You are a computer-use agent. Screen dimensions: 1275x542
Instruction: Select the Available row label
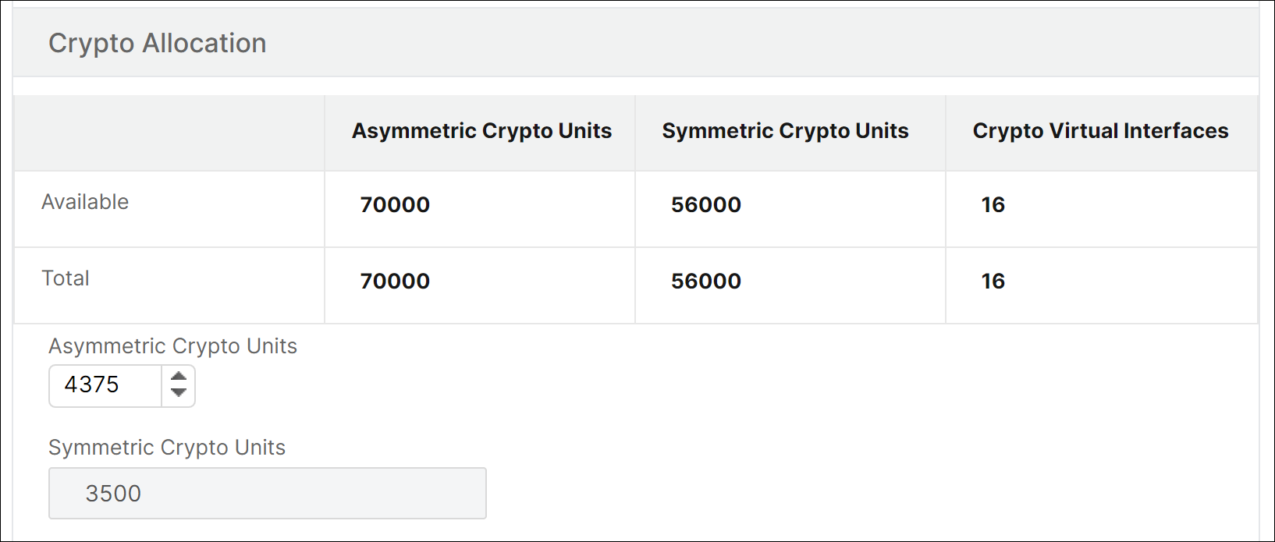(85, 202)
